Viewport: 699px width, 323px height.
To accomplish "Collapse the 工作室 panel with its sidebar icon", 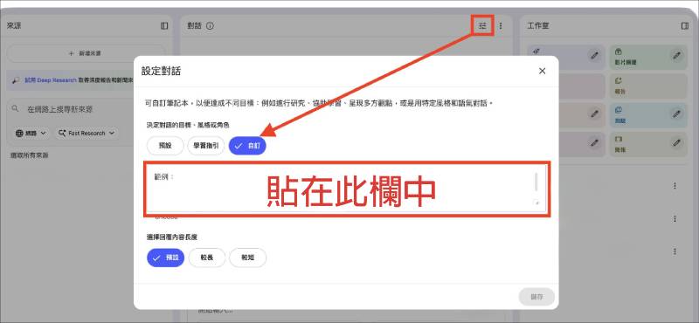I will coord(685,26).
